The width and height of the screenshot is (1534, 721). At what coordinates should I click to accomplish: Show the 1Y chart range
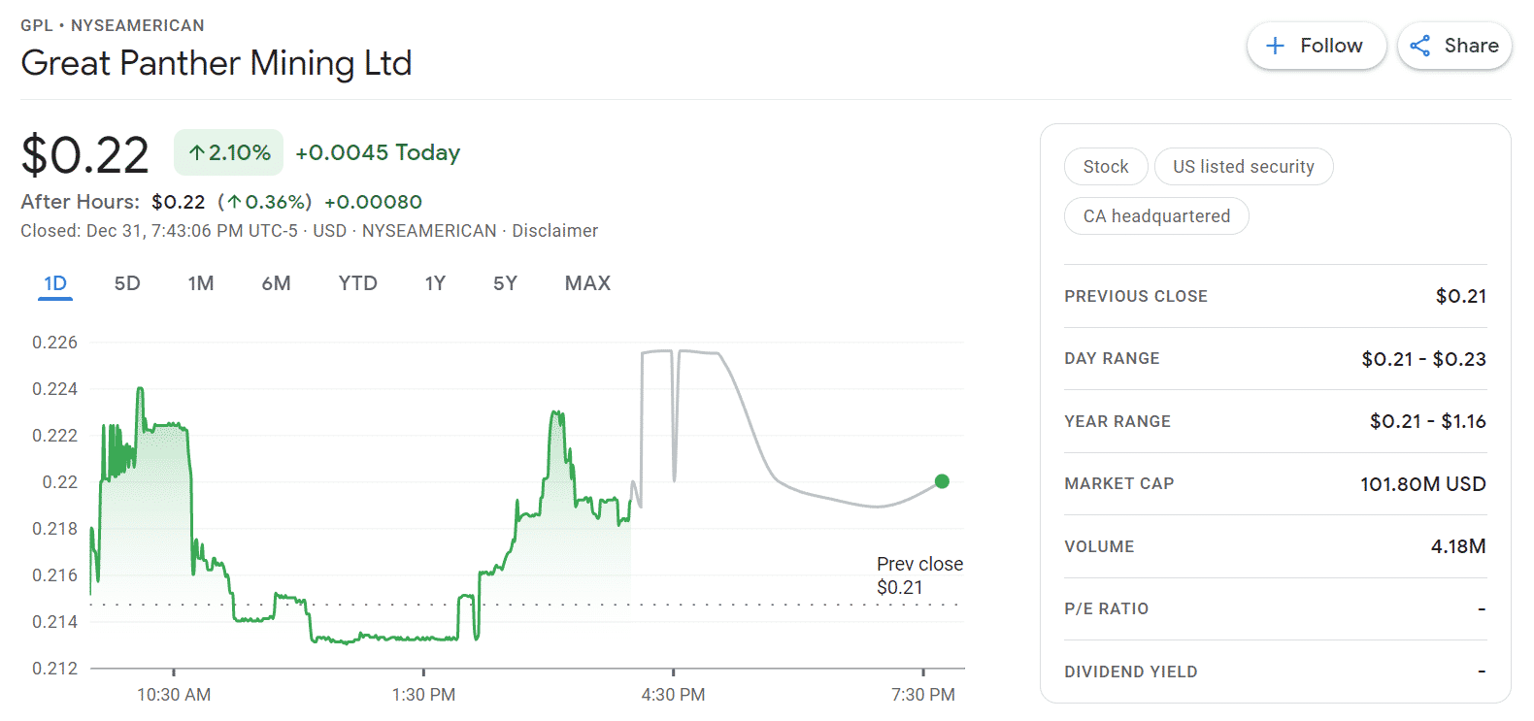coord(435,283)
